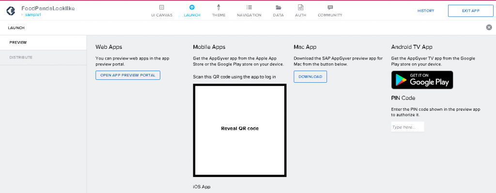Click the Get it on Google Play badge
The width and height of the screenshot is (496, 193).
tap(422, 80)
